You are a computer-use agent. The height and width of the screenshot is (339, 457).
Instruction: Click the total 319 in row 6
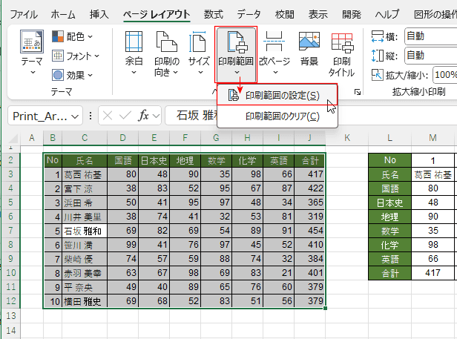(310, 217)
